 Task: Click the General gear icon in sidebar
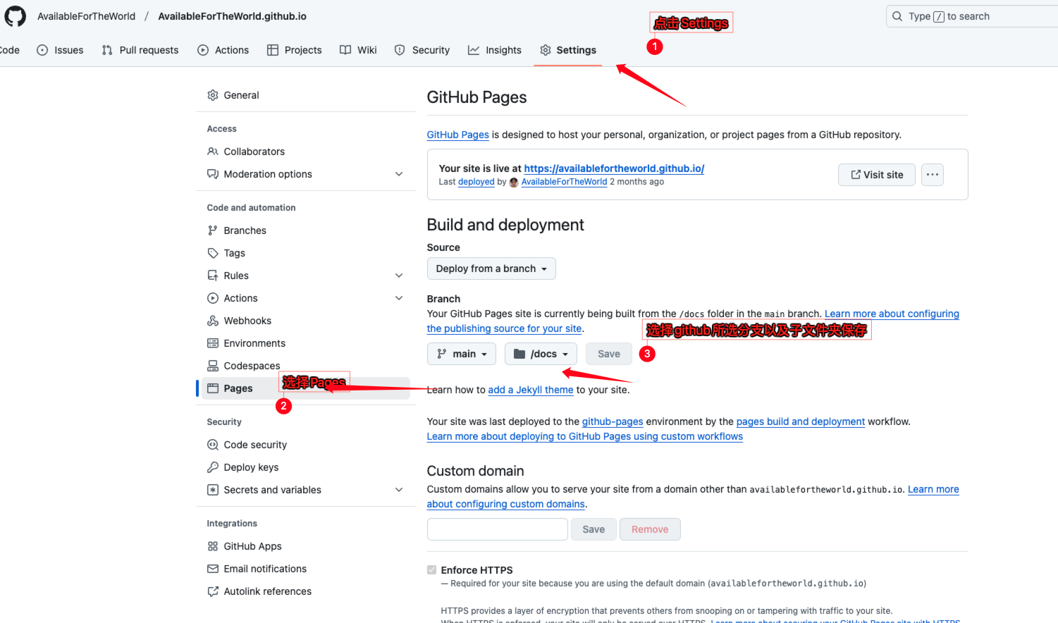tap(213, 95)
